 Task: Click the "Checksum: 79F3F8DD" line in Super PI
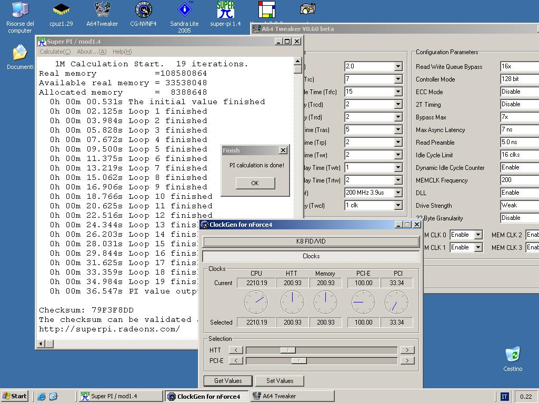coord(86,310)
